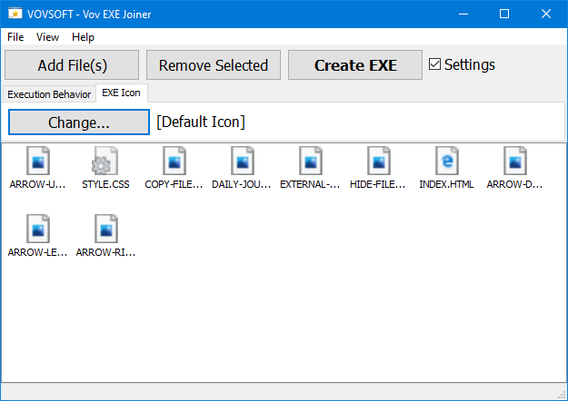Select the COPY-FILE... image file icon
This screenshot has height=401, width=568.
[174, 161]
